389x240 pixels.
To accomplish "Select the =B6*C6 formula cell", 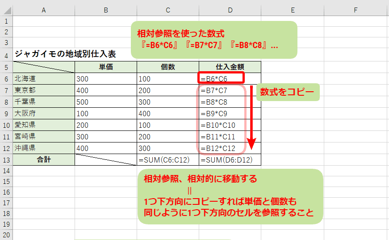I will click(230, 79).
